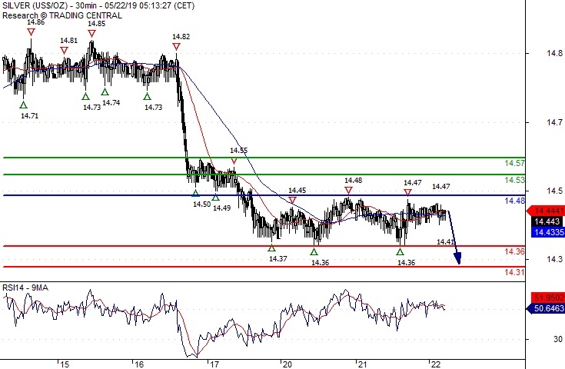
Task: Select the green triangle marker above 14.37
Action: tap(271, 248)
